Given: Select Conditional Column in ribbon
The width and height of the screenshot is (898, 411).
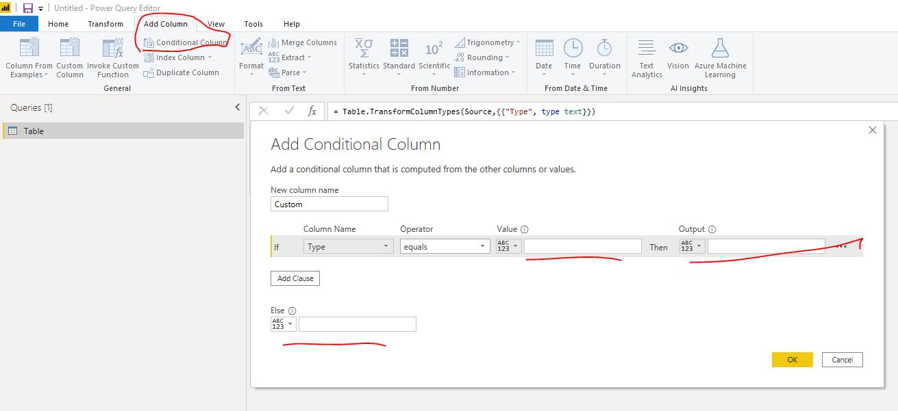Looking at the screenshot, I should [x=185, y=42].
